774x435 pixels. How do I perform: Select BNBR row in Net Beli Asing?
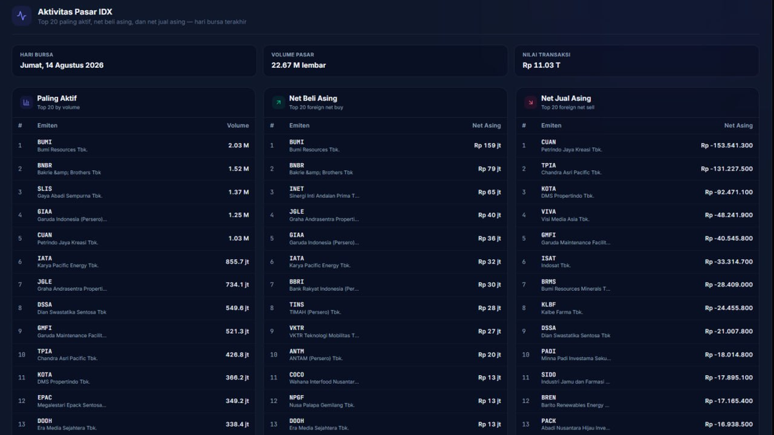point(386,169)
